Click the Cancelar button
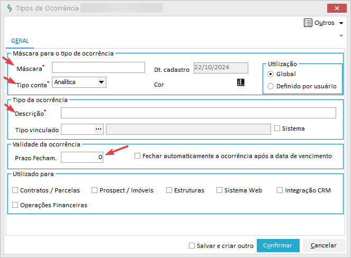The image size is (351, 258). (x=323, y=245)
